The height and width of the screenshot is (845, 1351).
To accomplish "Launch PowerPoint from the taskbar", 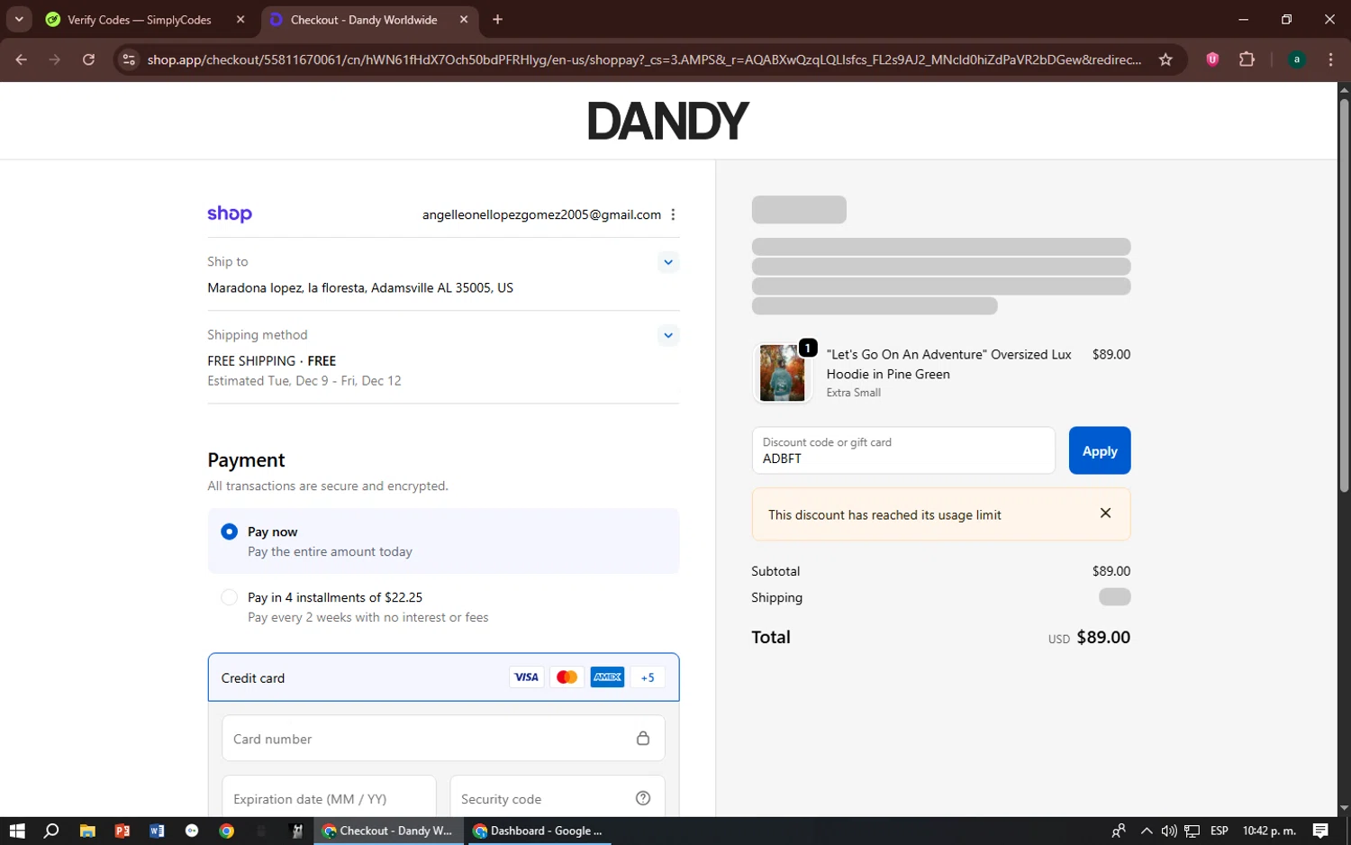I will [122, 831].
